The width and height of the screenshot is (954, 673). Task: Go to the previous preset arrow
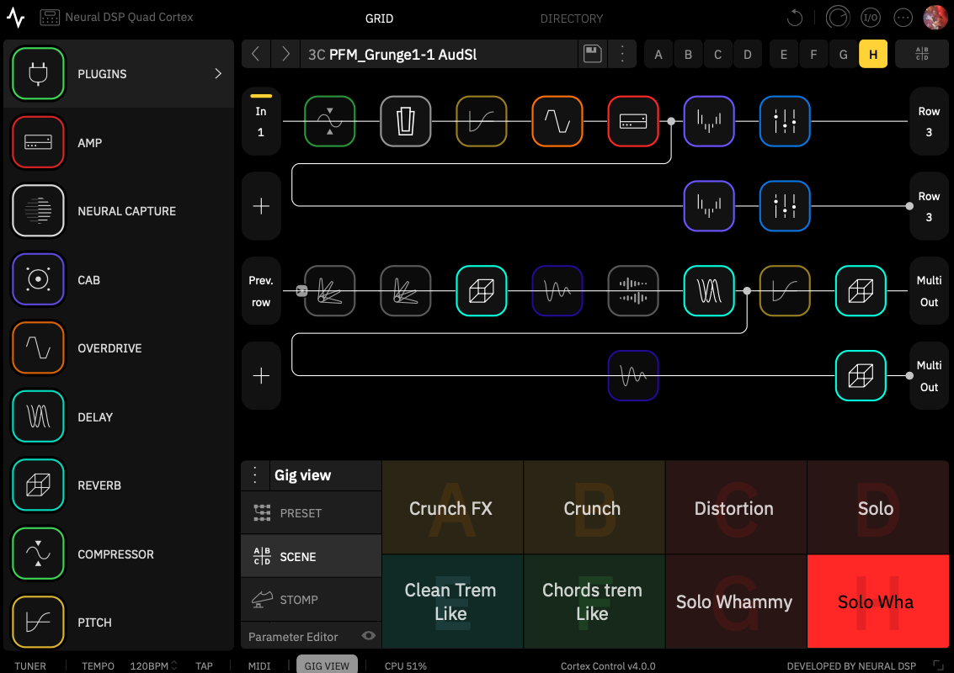pos(256,54)
